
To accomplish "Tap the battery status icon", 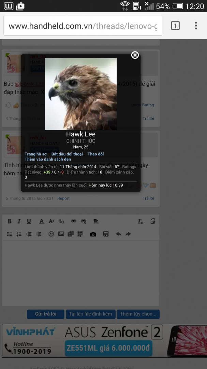I will 177,6.
